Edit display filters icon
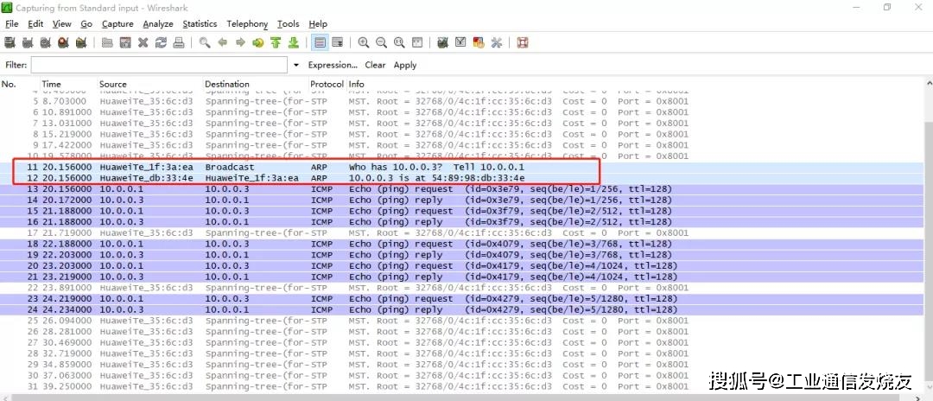Viewport: 933px width, 401px height. tap(460, 43)
